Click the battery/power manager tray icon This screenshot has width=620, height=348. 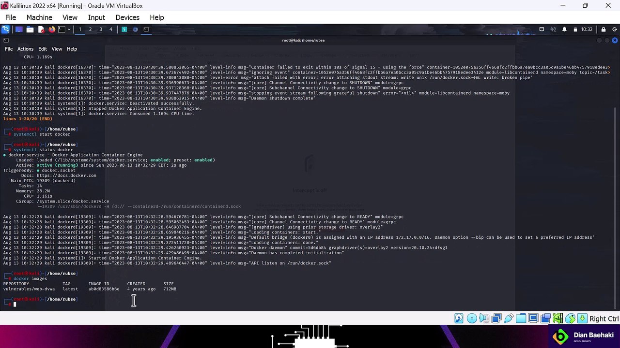click(x=575, y=29)
